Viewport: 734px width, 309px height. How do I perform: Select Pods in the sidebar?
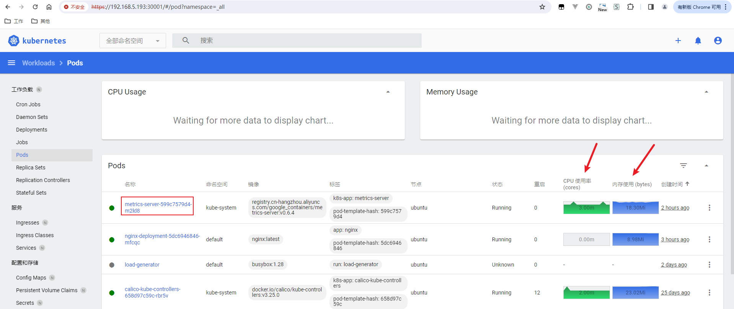(52, 155)
